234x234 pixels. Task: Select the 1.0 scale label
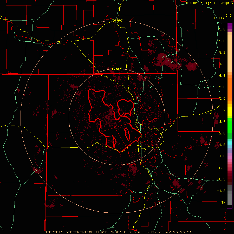(222, 156)
